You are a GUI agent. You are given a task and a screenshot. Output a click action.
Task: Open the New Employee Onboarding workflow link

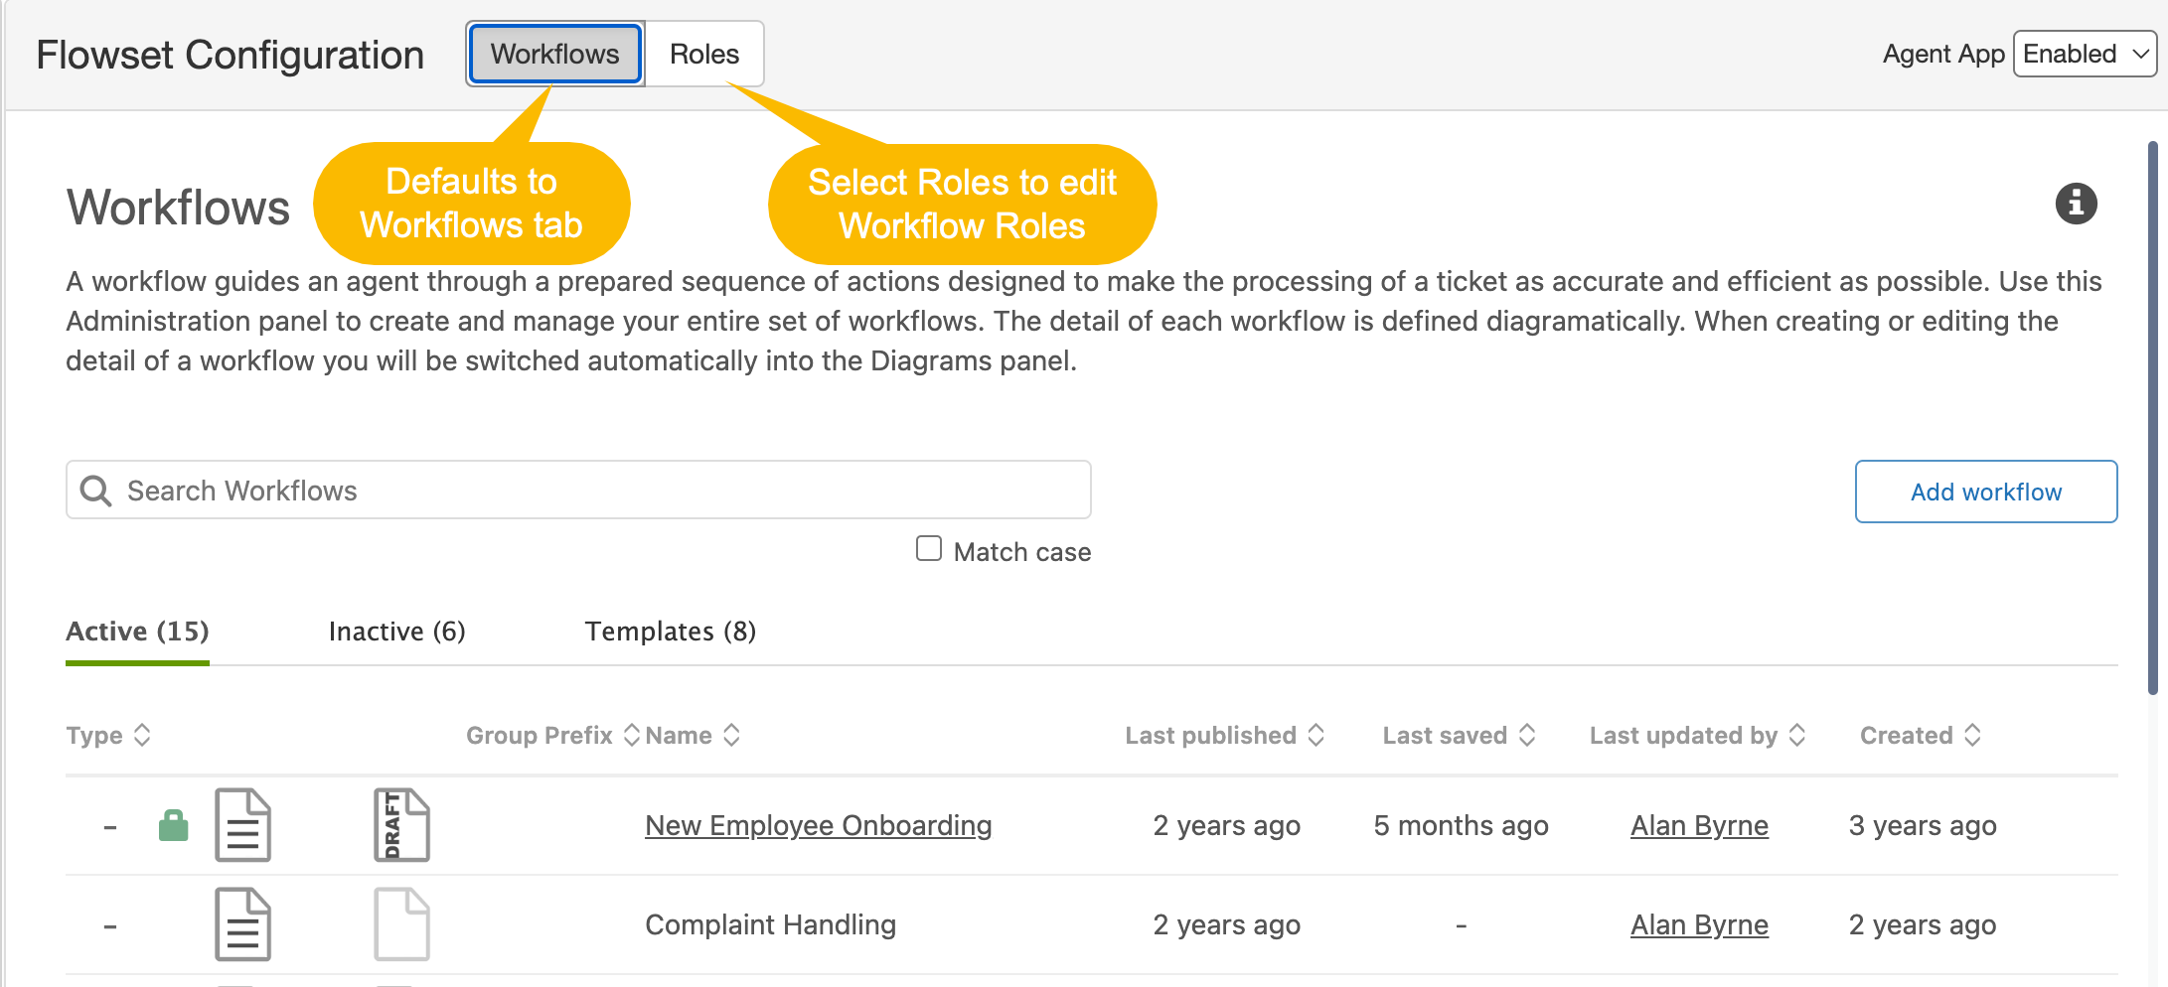[x=818, y=825]
